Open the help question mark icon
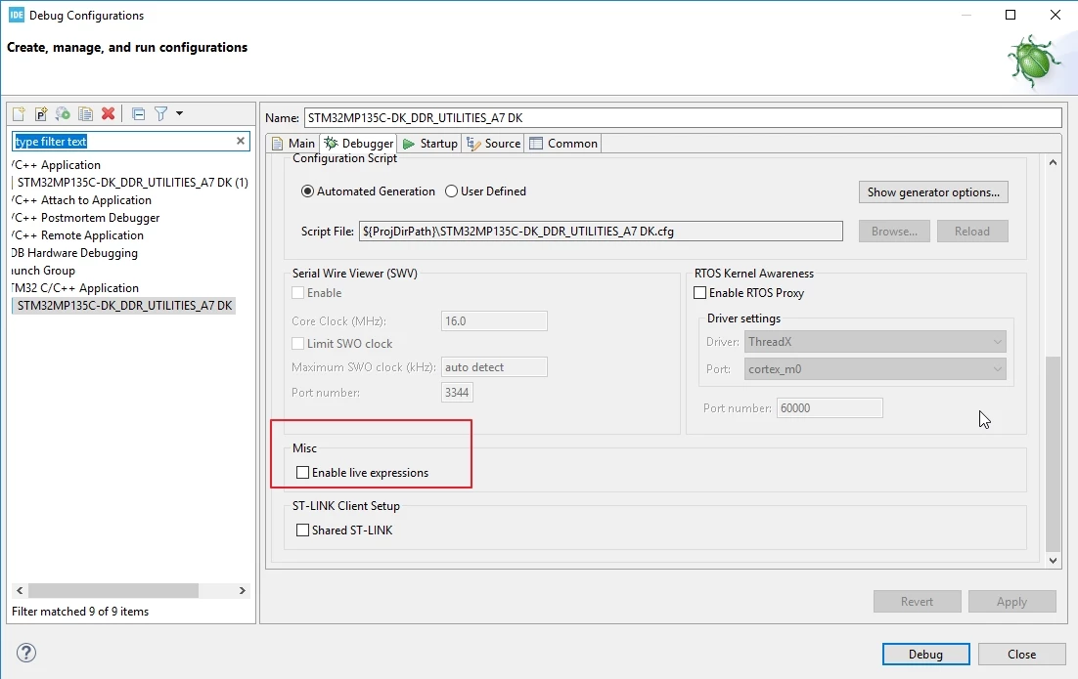 (26, 653)
